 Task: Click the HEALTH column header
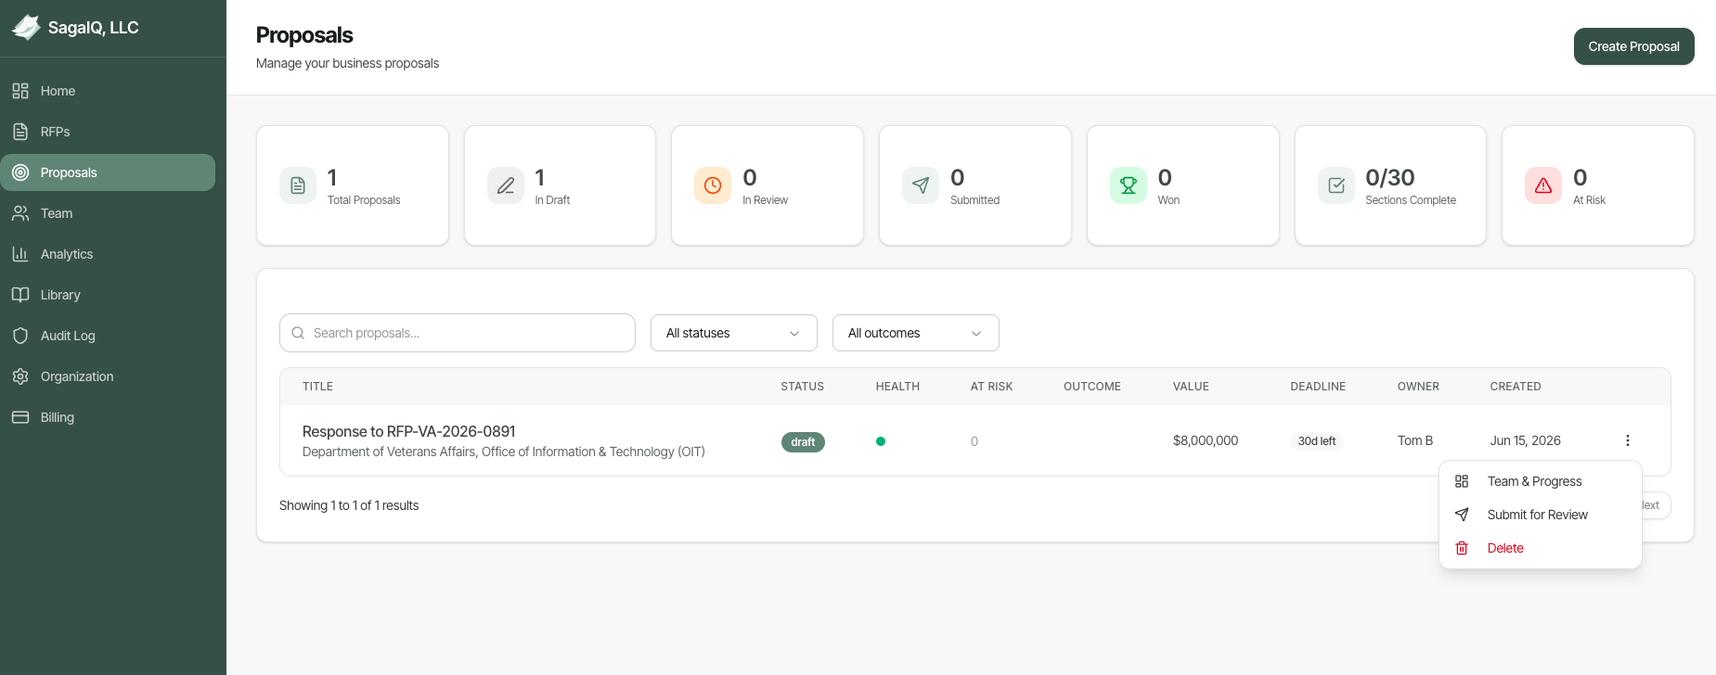(897, 387)
